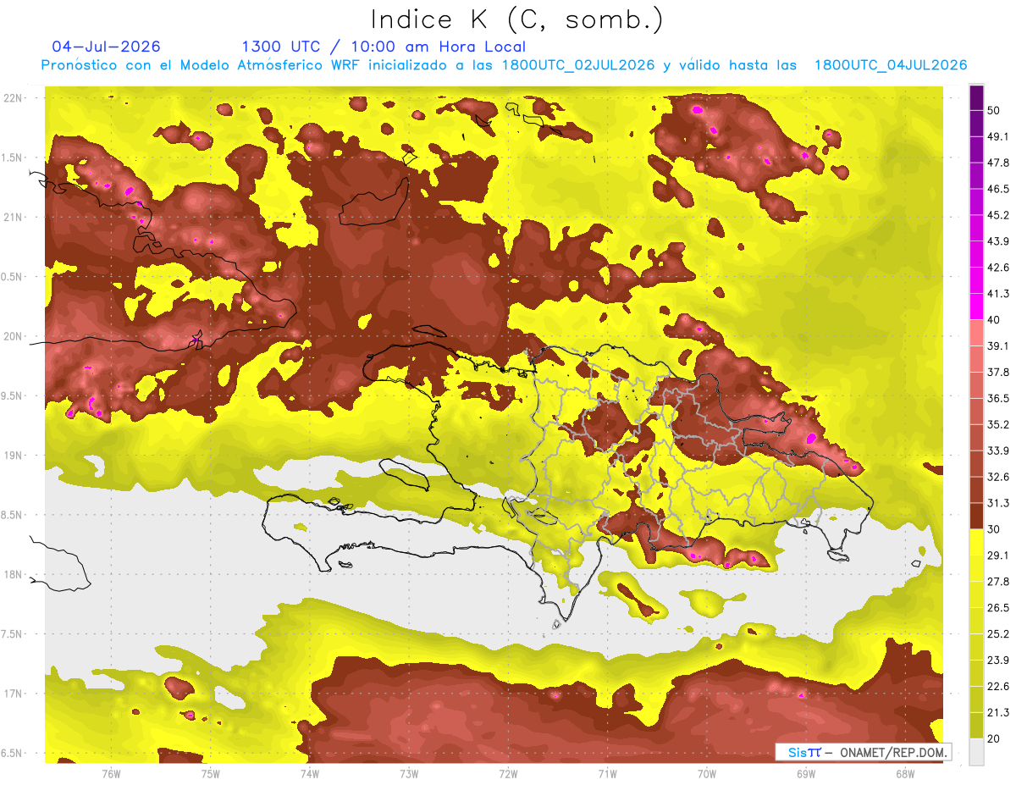Click the "46.5" color scale value
This screenshot has height=785, width=1016.
[998, 189]
